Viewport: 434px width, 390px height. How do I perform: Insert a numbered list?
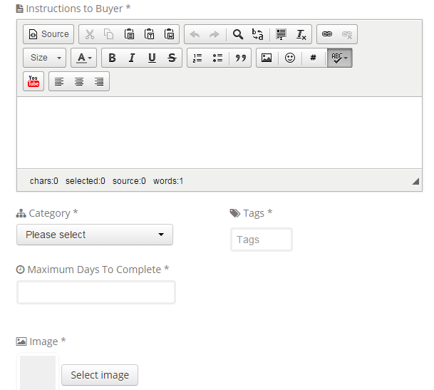(x=198, y=58)
